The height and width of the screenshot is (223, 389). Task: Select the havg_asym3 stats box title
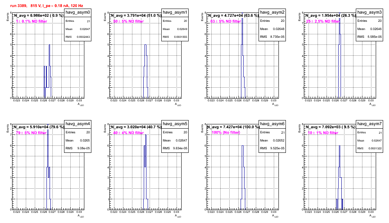pos(369,12)
